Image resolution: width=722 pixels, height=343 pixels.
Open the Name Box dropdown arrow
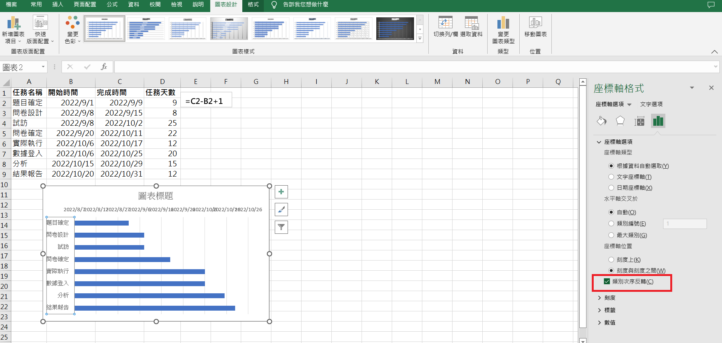click(x=43, y=67)
